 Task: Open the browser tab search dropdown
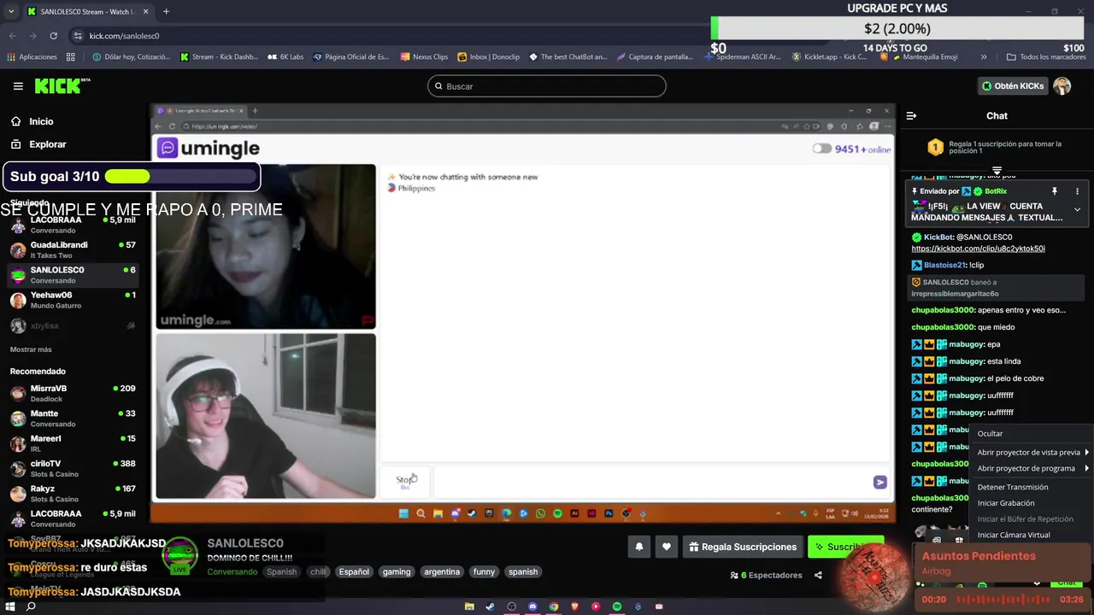[10, 12]
